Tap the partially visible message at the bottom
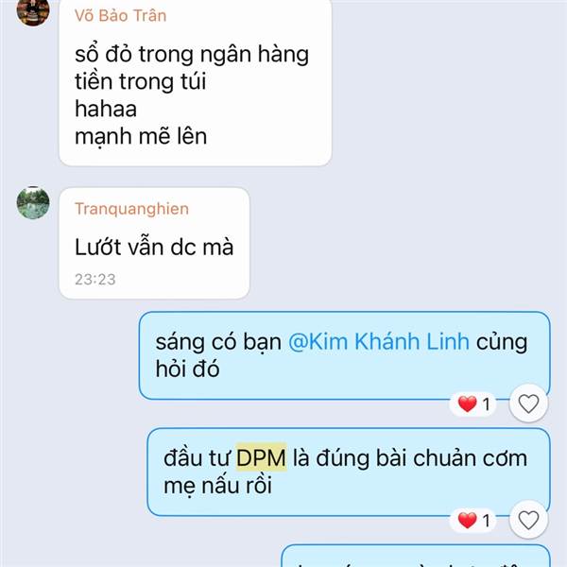This screenshot has width=567, height=567. click(416, 557)
